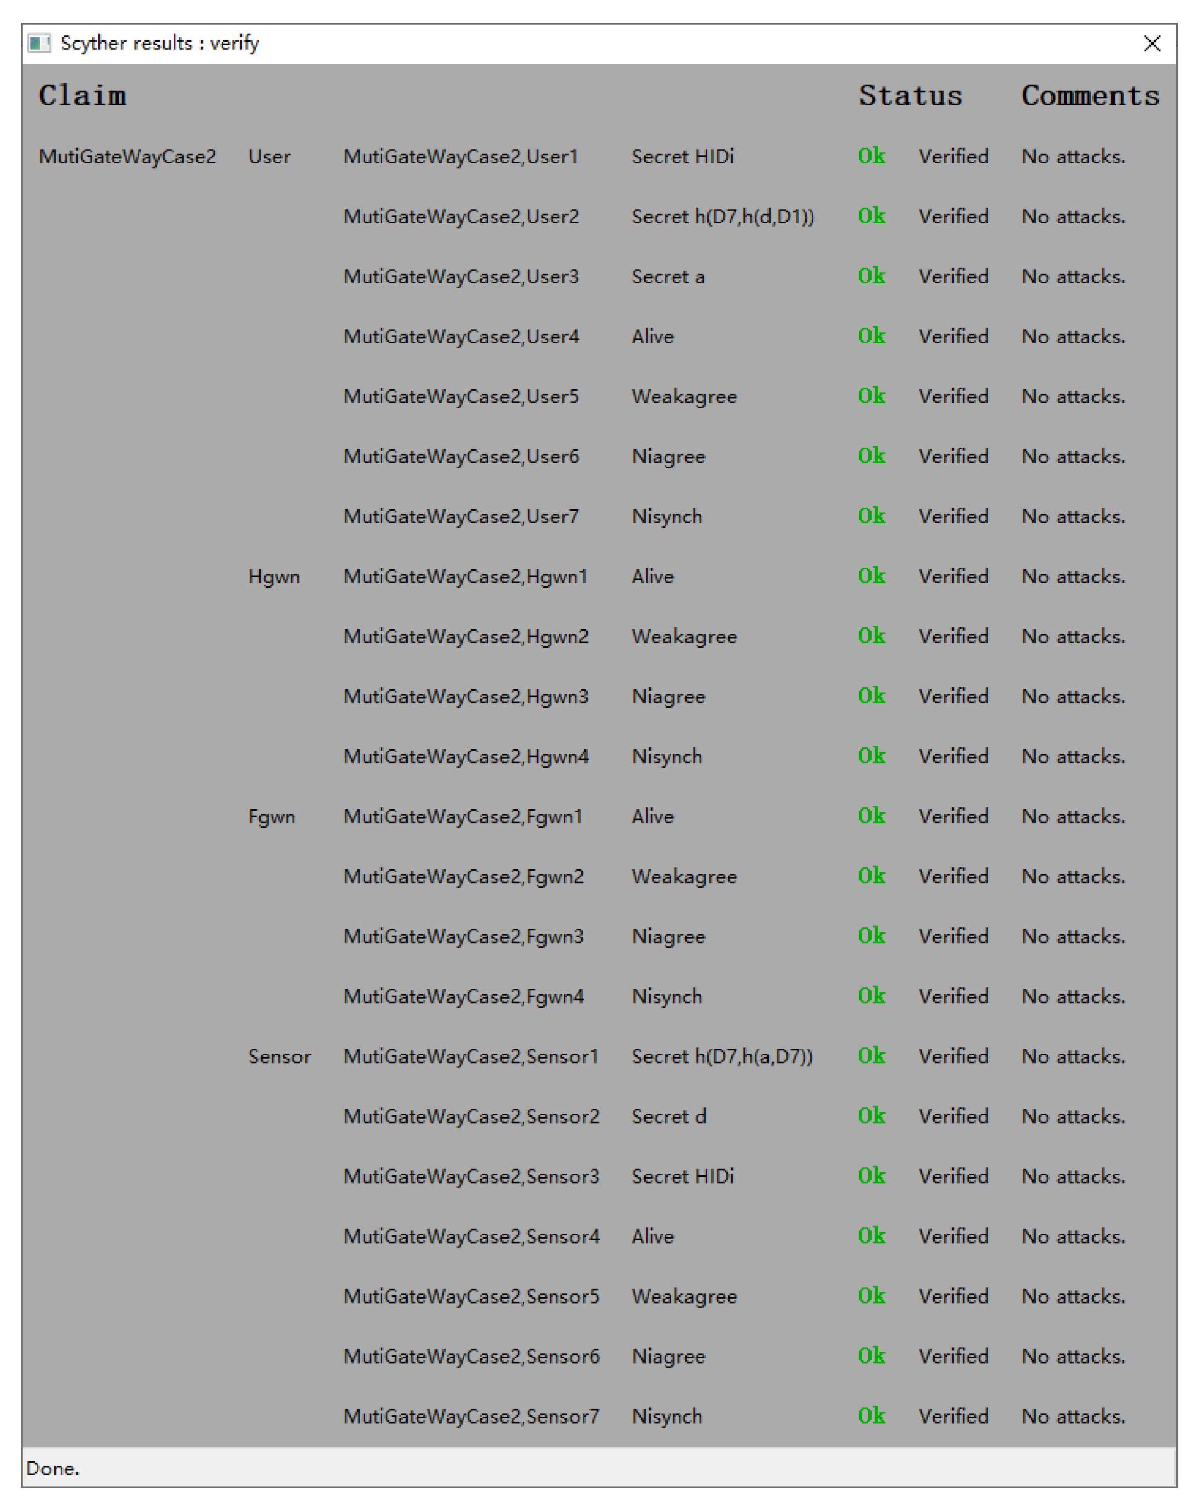
Task: Click the Scyther window title icon
Action: 38,44
